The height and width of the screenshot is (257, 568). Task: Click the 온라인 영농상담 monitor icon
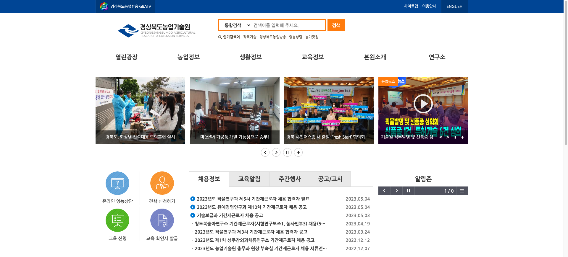(117, 183)
